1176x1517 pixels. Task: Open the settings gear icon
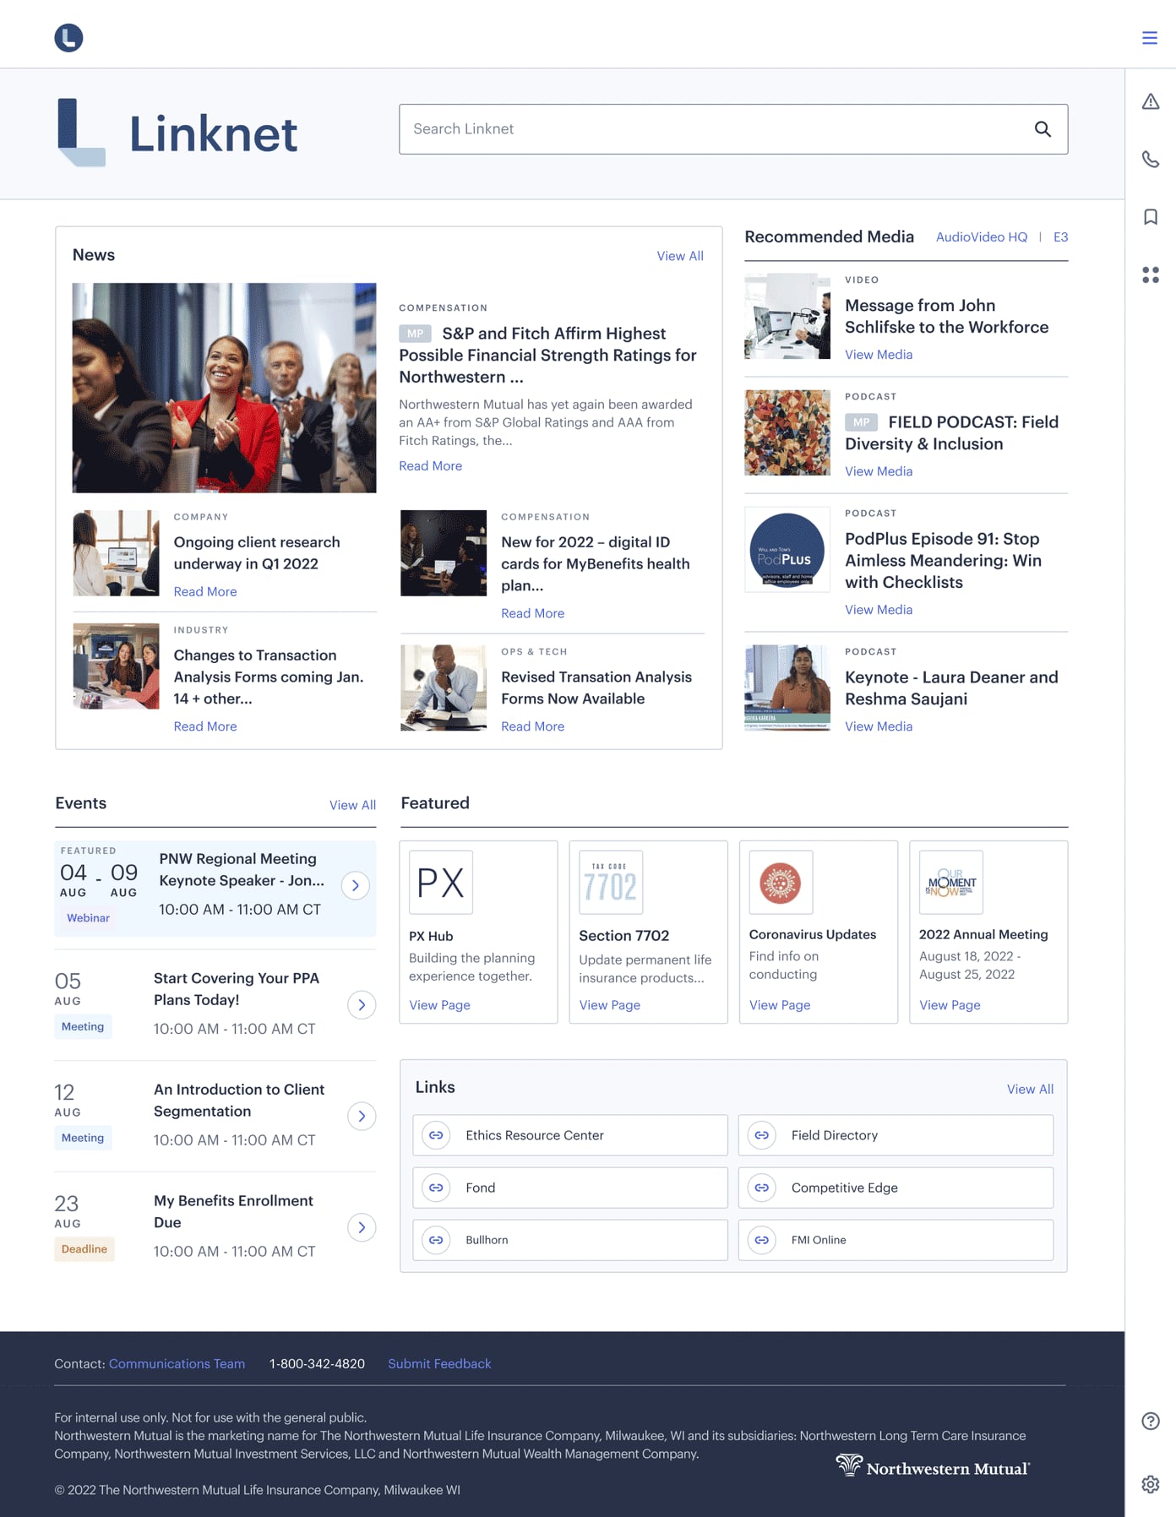pyautogui.click(x=1150, y=1484)
